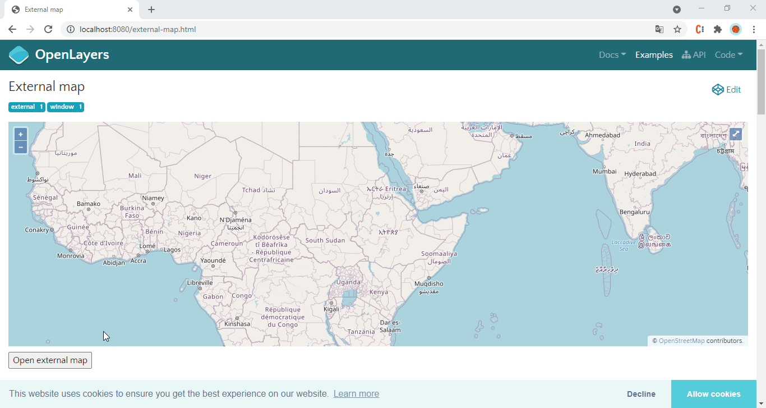Open the CodePen Edit link
The height and width of the screenshot is (408, 766).
tap(727, 89)
